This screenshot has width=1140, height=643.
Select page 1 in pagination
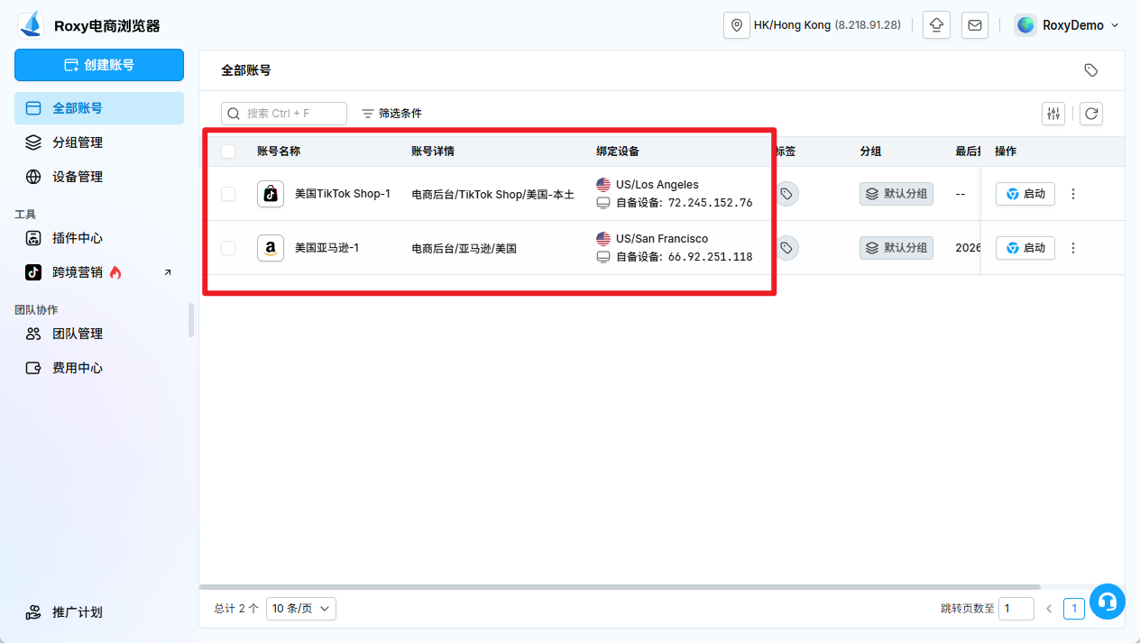[1073, 609]
